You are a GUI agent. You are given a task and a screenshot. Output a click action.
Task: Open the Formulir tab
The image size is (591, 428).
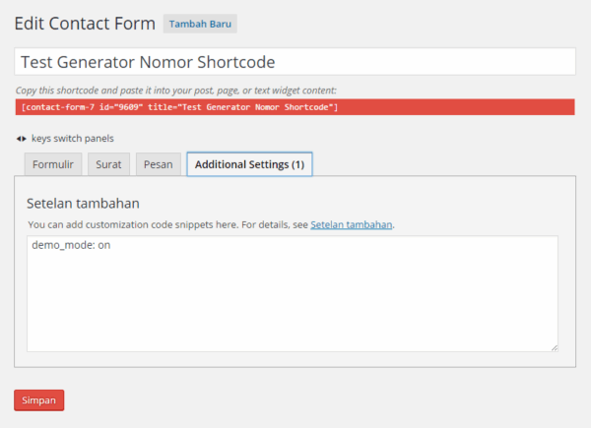tap(53, 164)
